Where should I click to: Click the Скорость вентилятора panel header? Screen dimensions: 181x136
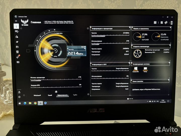151,47
